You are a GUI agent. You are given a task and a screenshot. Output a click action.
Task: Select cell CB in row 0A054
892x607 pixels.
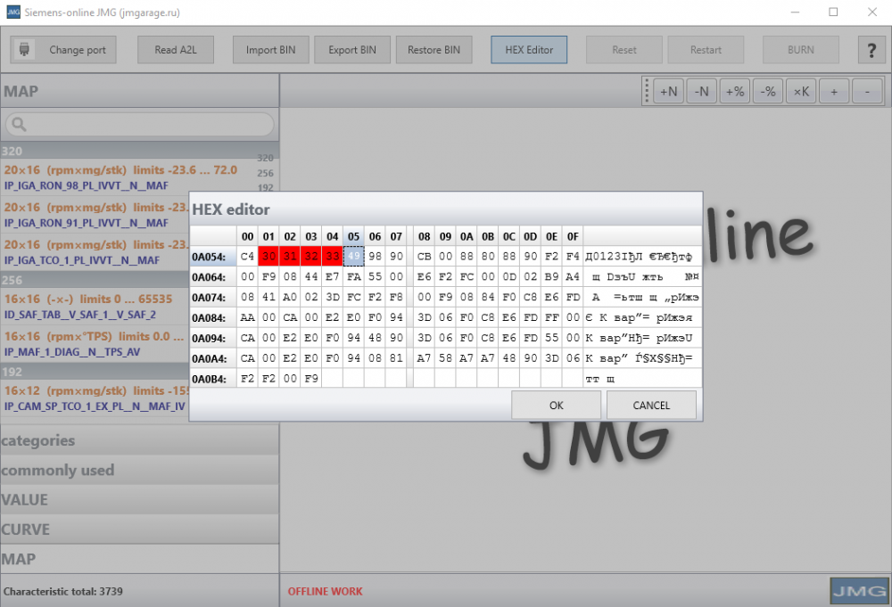tap(425, 257)
